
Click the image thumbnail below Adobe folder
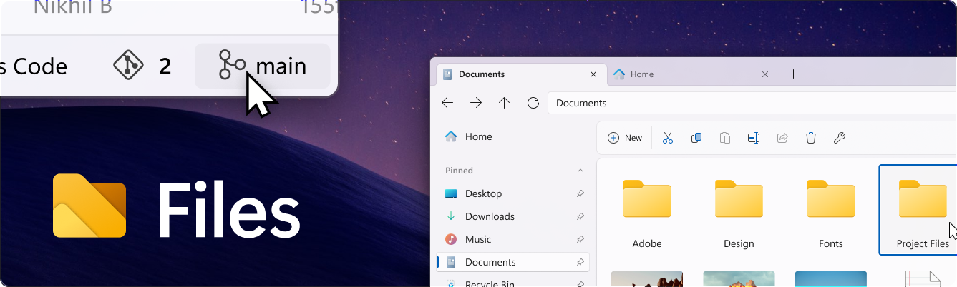click(647, 278)
